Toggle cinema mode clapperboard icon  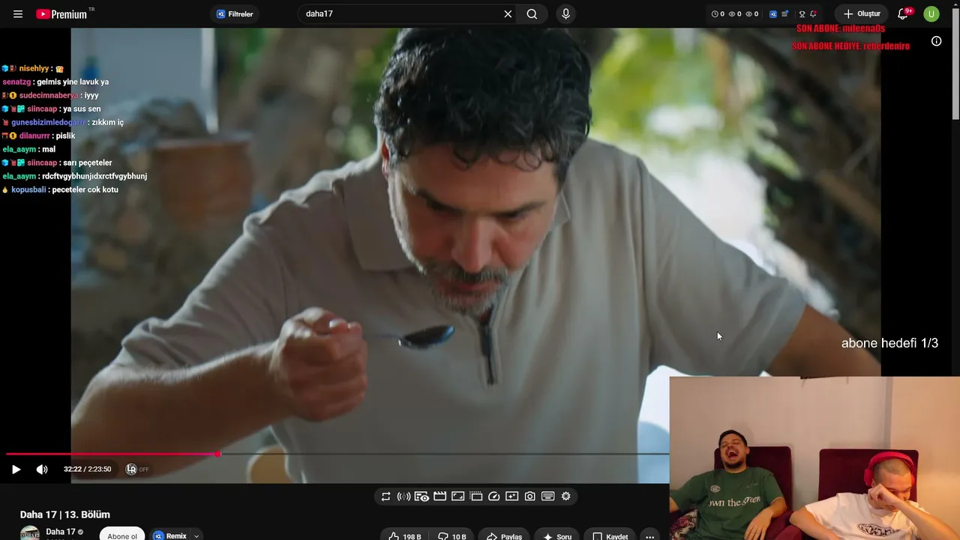pyautogui.click(x=439, y=496)
